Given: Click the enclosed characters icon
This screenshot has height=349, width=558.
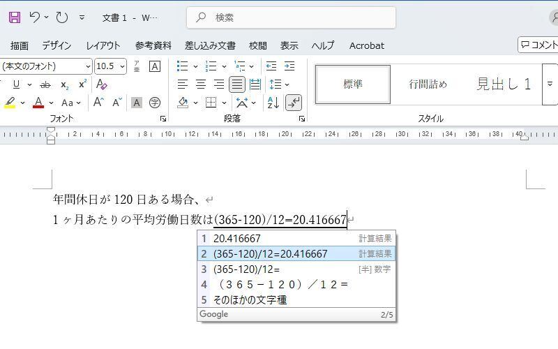Looking at the screenshot, I should coord(154,103).
